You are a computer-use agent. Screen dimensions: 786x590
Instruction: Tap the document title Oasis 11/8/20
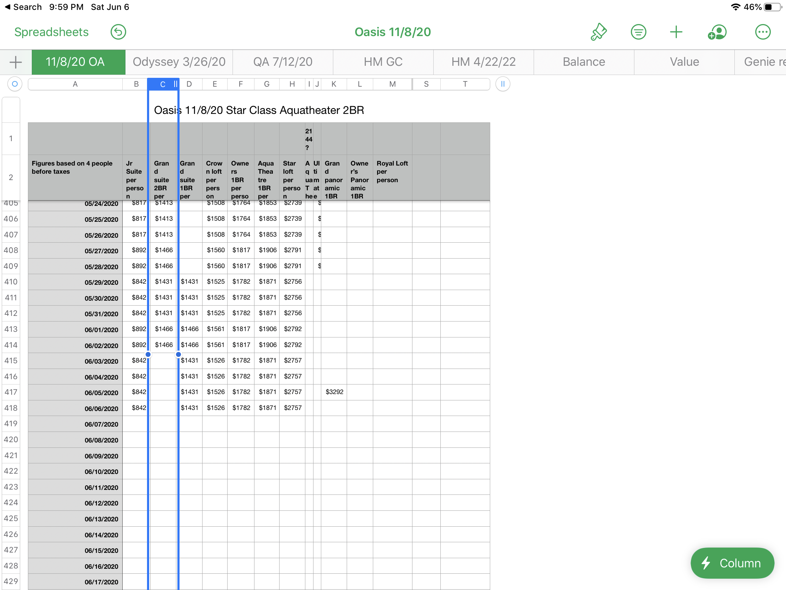pyautogui.click(x=393, y=32)
